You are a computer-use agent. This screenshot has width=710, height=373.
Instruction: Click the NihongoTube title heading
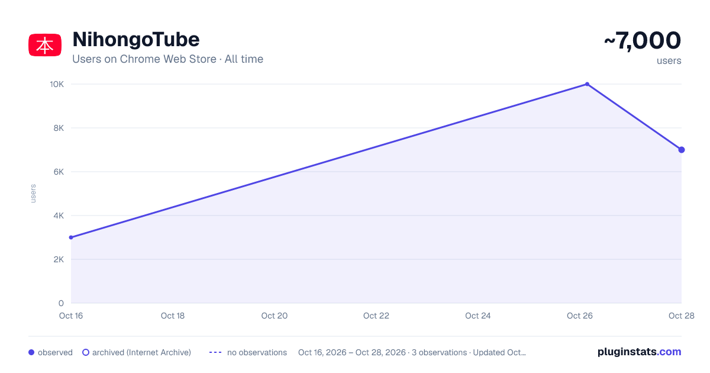136,40
